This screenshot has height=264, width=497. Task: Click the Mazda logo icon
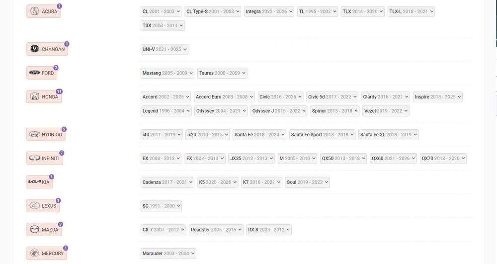point(35,229)
